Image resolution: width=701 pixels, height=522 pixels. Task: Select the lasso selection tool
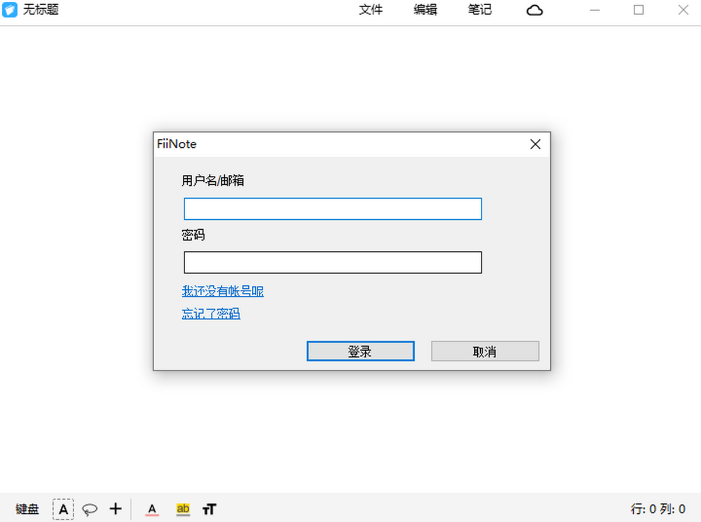[89, 509]
